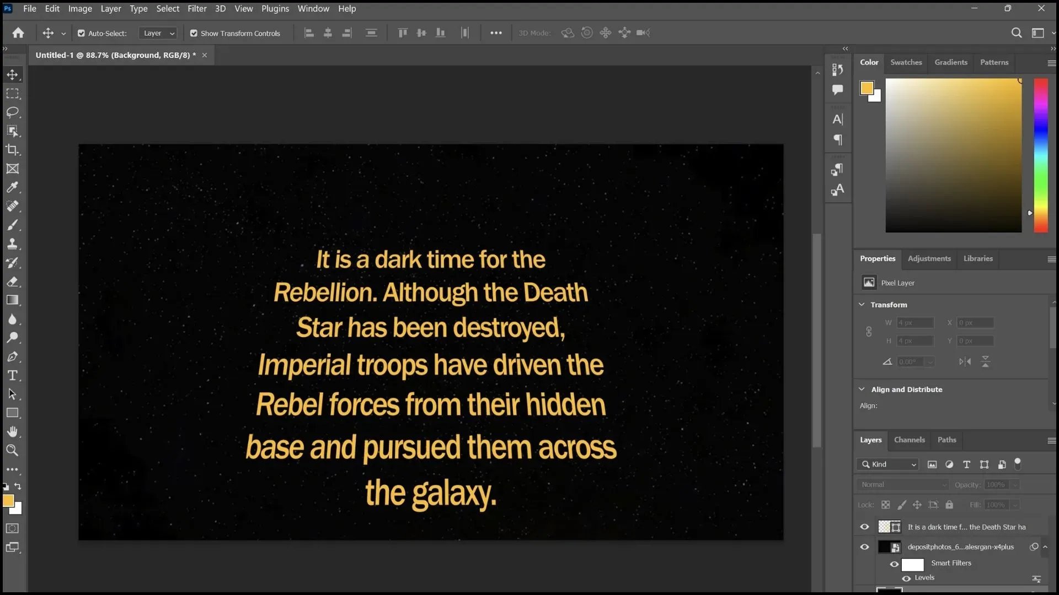
Task: Swap foreground and background colors
Action: coord(18,486)
